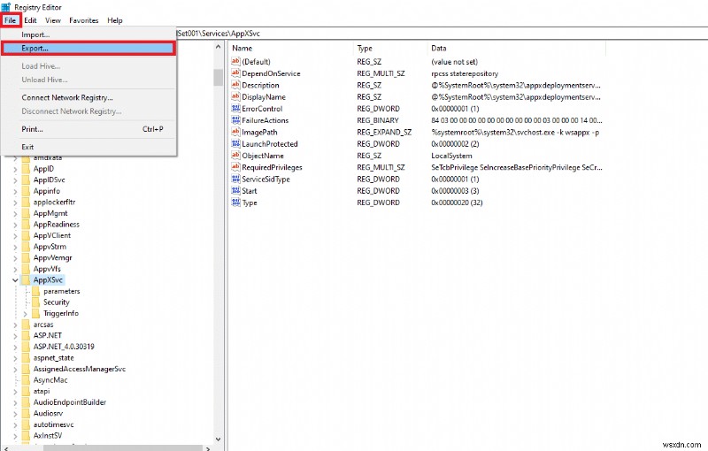Click the tree scroll up arrow
This screenshot has width=708, height=451.
(218, 47)
